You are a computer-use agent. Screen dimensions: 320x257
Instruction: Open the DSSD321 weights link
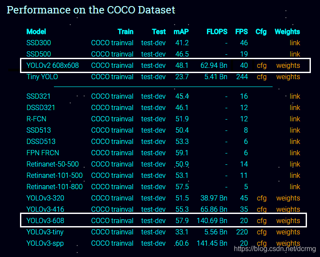tap(295, 107)
